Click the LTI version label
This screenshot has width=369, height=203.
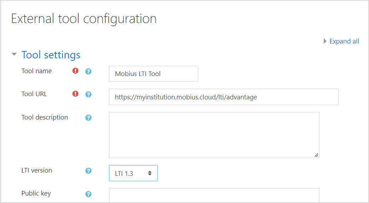tap(37, 170)
